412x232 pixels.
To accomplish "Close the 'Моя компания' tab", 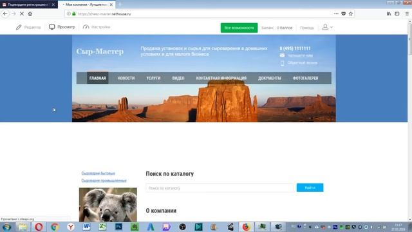I will pyautogui.click(x=111, y=5).
